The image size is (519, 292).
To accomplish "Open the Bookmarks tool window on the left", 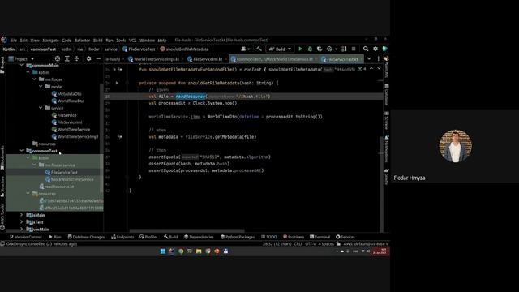I will coord(2,157).
